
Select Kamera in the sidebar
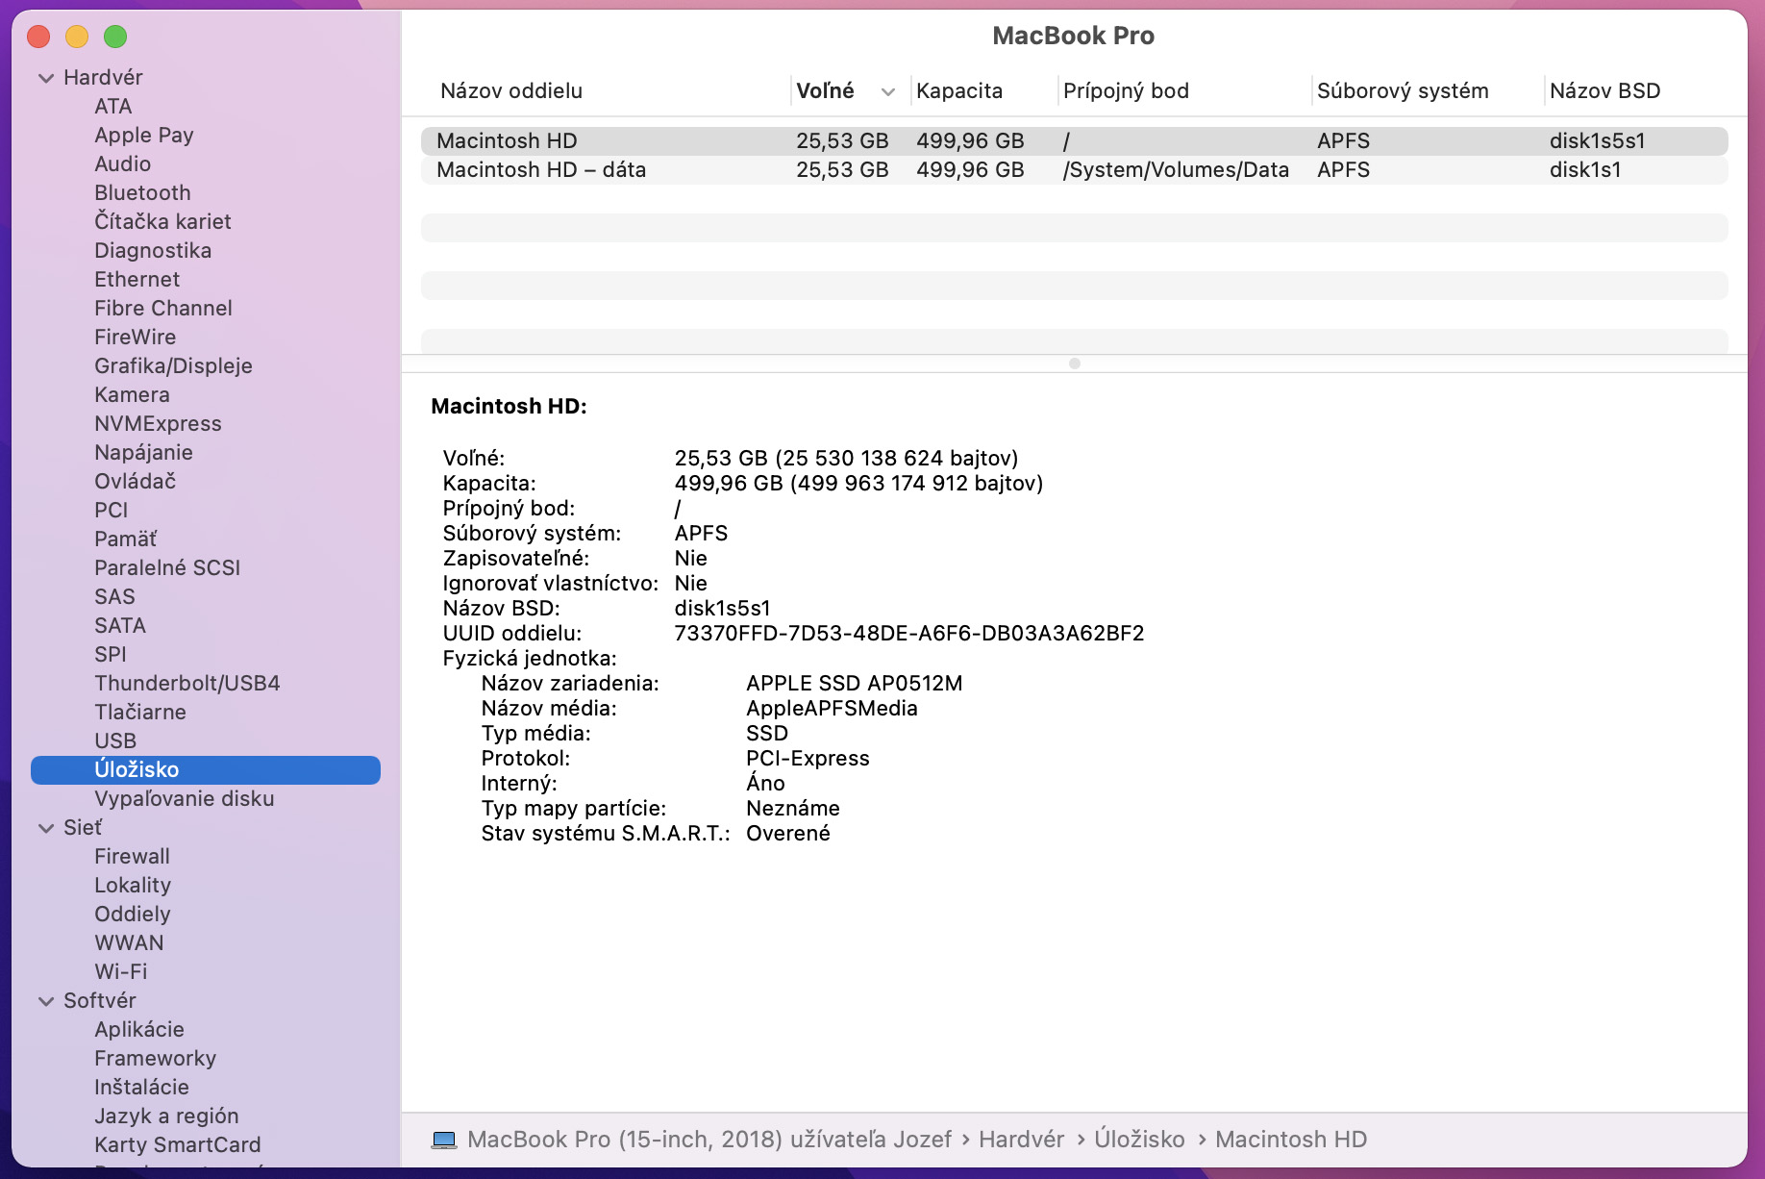[132, 395]
